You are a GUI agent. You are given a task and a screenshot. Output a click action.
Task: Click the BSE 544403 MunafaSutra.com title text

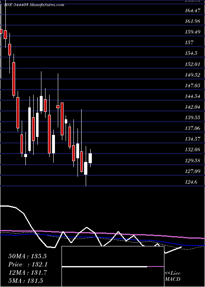(x=34, y=5)
